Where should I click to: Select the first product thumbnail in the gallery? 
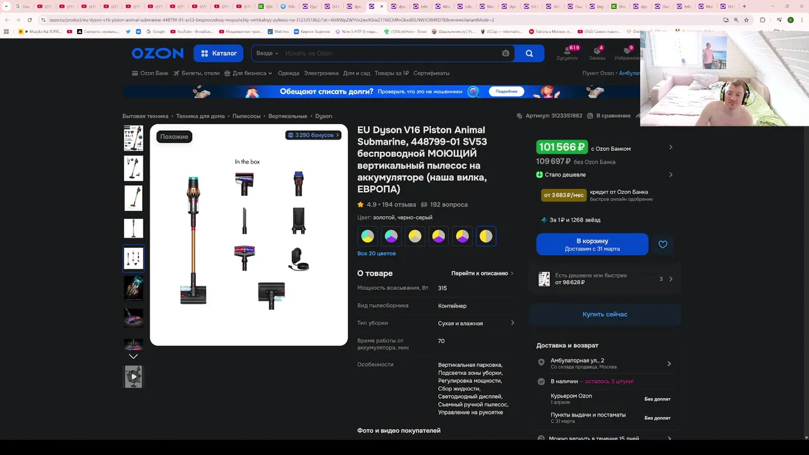point(133,138)
